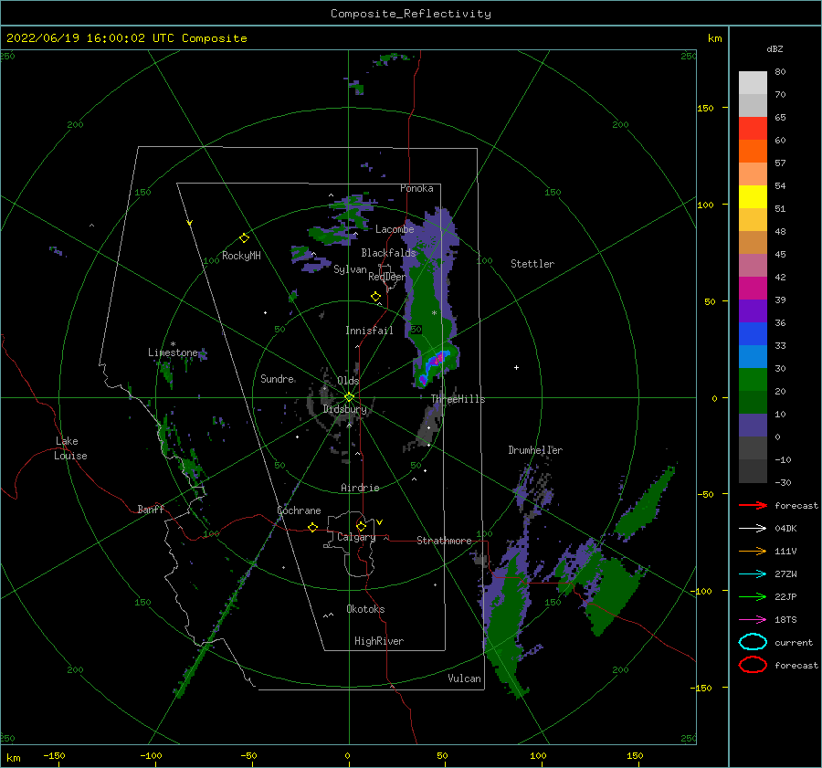Viewport: 822px width, 768px height.
Task: Click the Calgary label
Action: click(356, 537)
